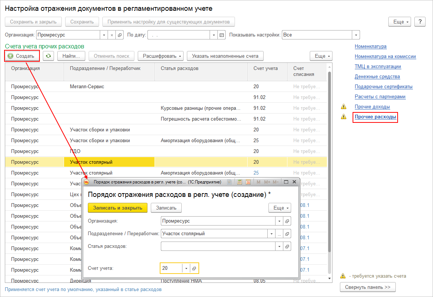Collapse the side panel with Свернуть панель

pos(368,287)
